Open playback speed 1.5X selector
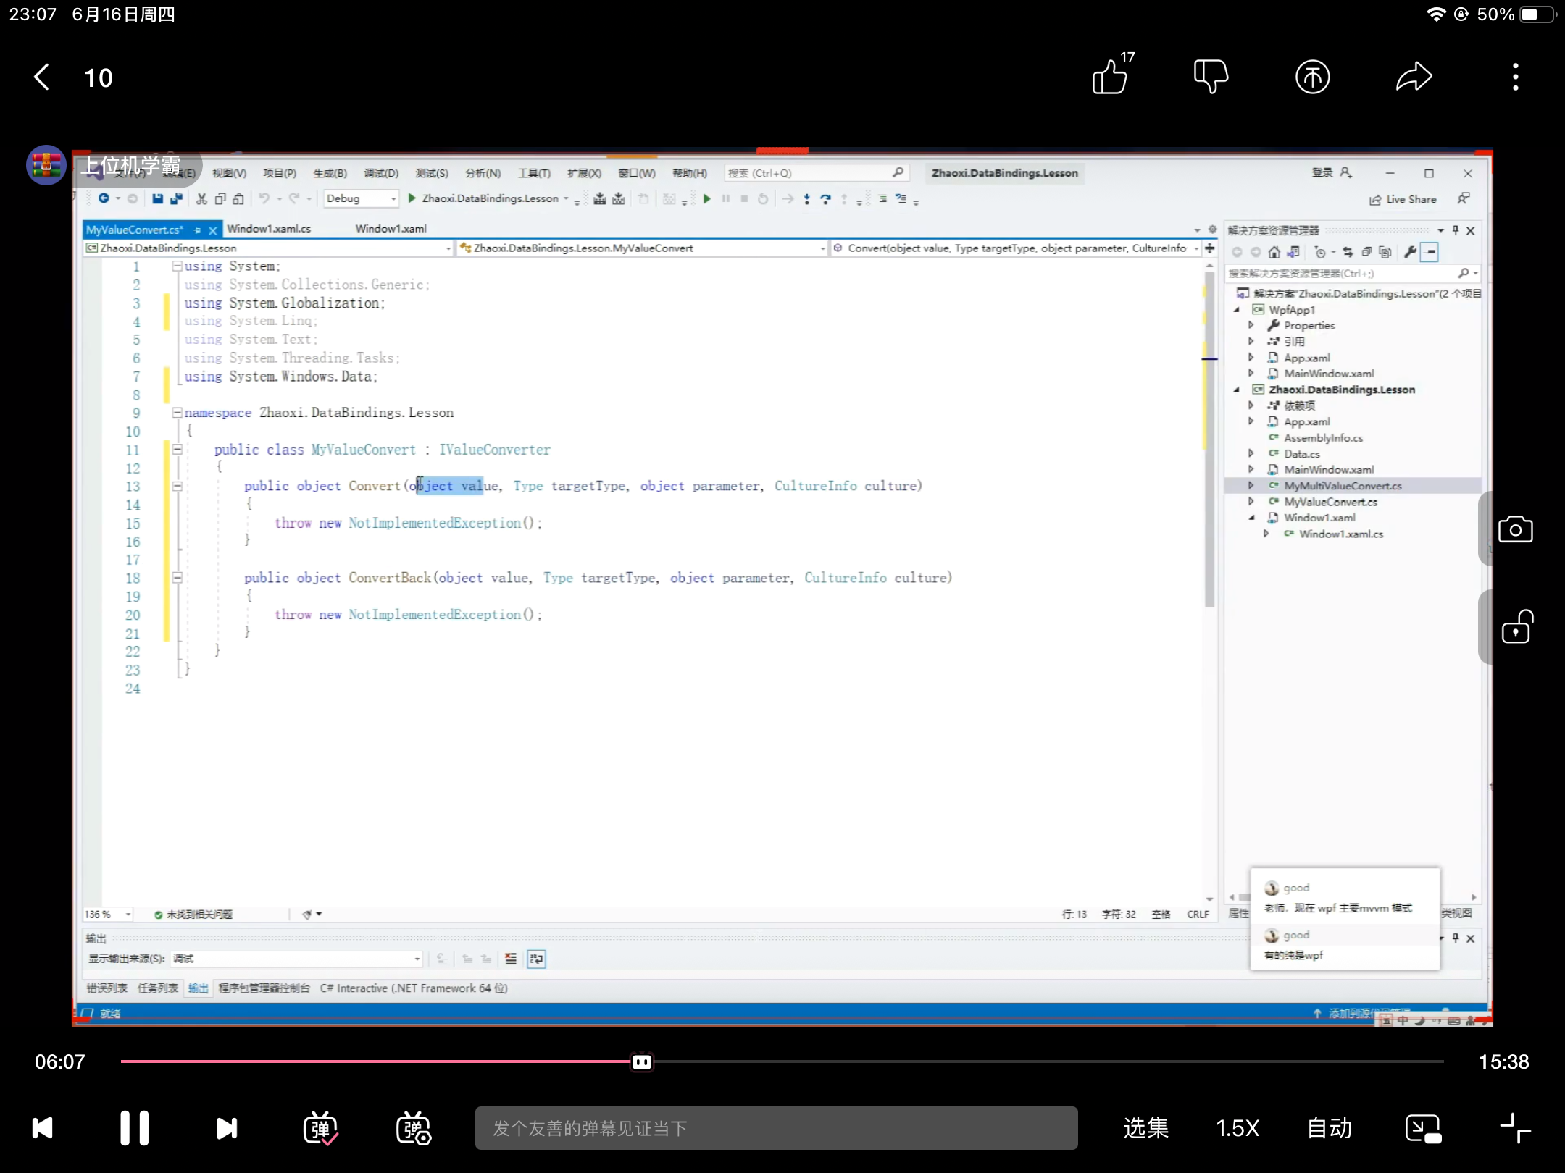The height and width of the screenshot is (1173, 1565). 1238,1128
